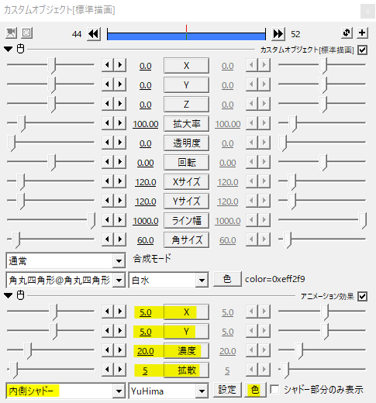Viewport: 376px width, 403px height.
Task: Jump to the previous midpoint with the rewind icon
Action: (x=94, y=34)
